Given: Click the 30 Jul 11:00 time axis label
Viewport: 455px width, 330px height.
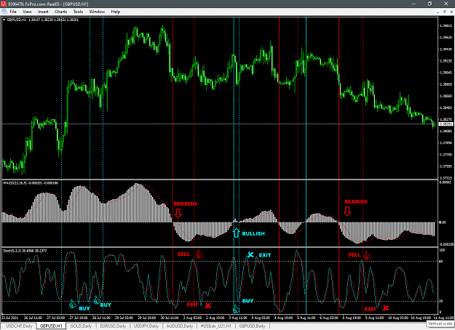Looking at the screenshot, I should 170,318.
